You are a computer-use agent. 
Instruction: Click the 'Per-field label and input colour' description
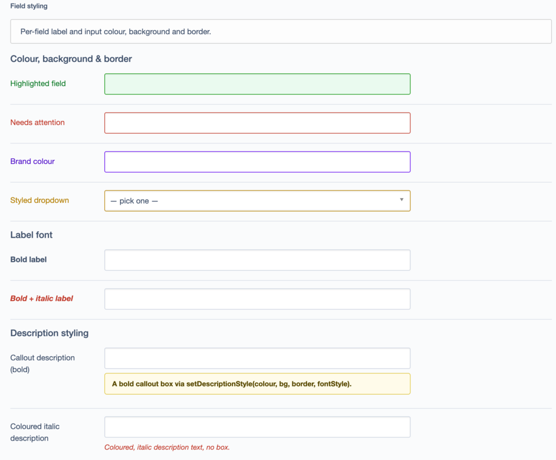[x=116, y=32]
